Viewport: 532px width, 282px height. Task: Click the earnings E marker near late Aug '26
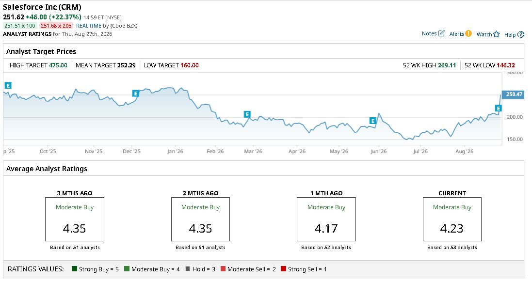click(x=498, y=109)
